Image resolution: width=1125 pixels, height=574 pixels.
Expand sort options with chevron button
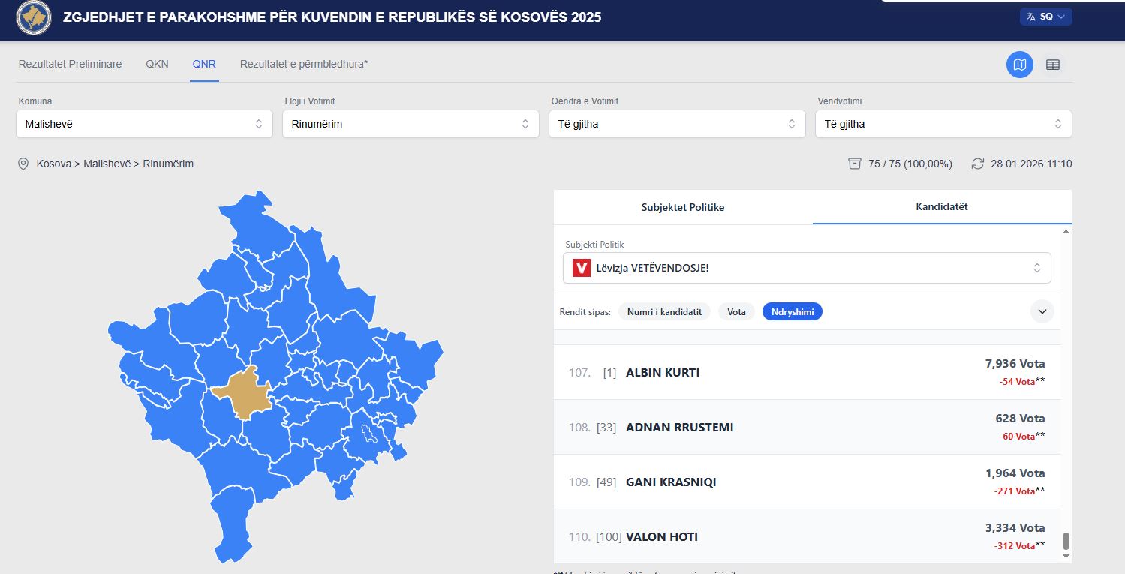click(x=1042, y=311)
